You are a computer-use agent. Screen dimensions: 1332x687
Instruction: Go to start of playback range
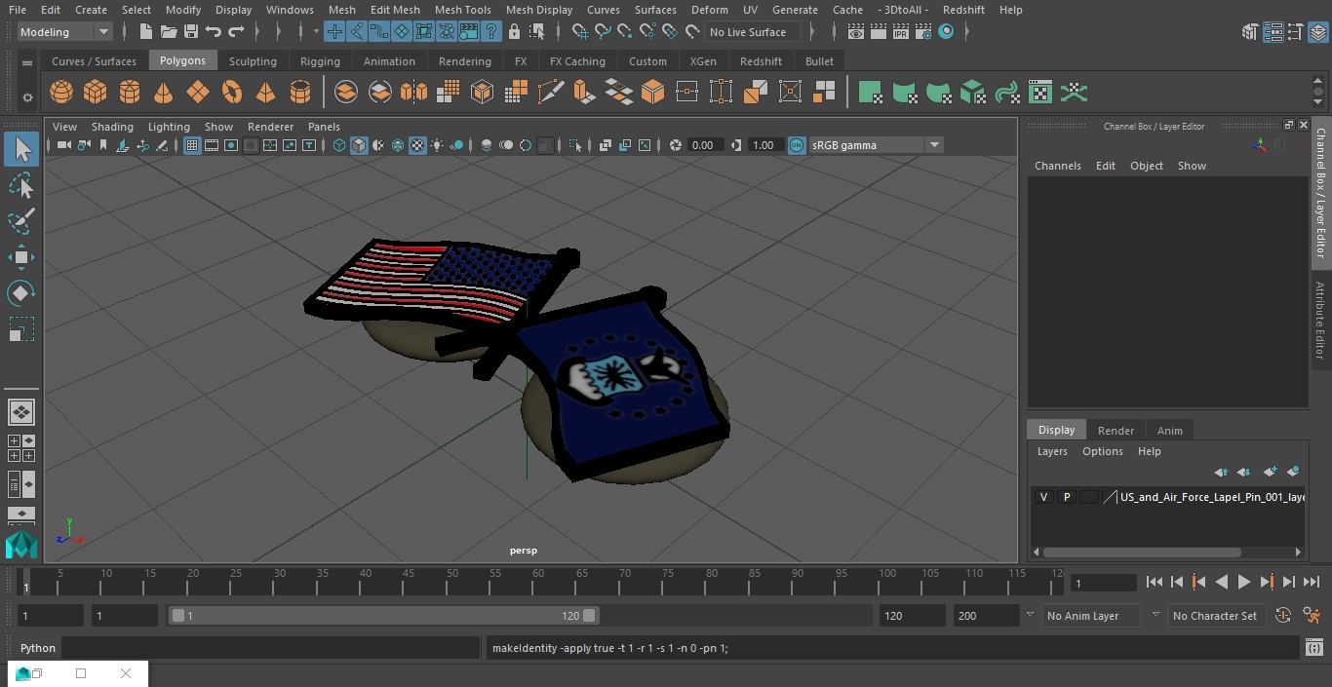point(1154,582)
